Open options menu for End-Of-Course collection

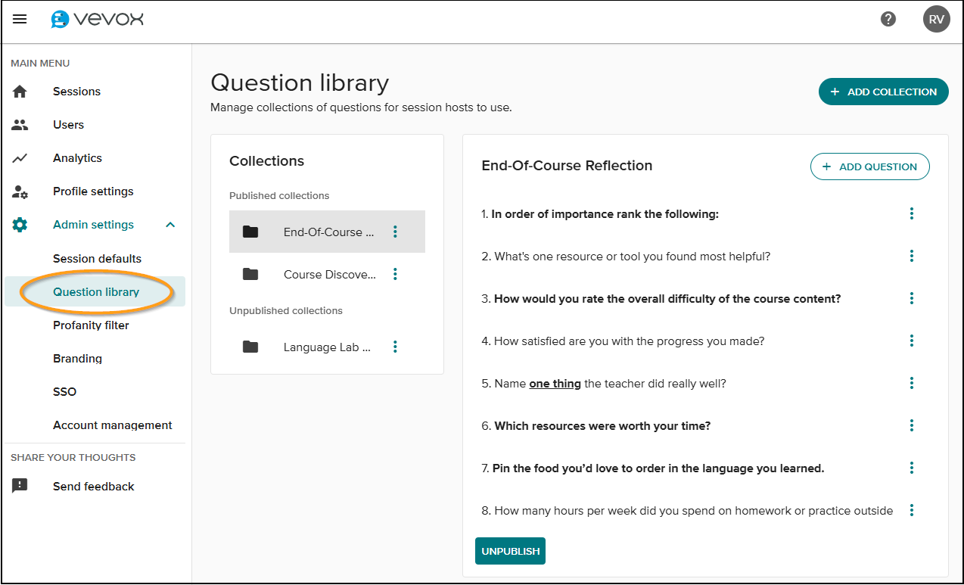tap(395, 232)
